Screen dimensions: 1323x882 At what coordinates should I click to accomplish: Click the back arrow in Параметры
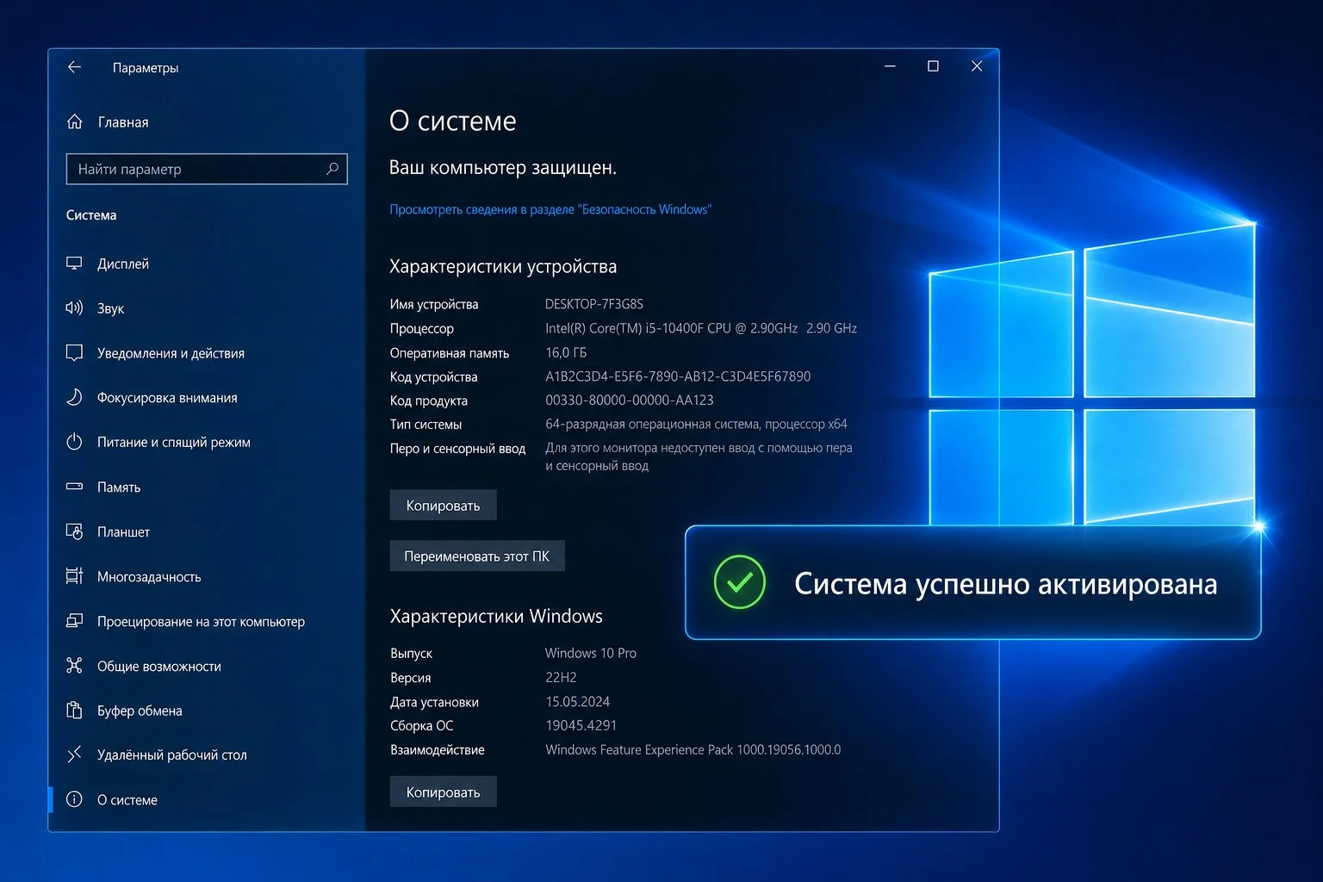[x=74, y=67]
